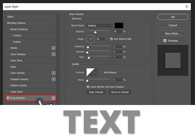Click the Size slider handle
This screenshot has height=138, width=195.
[x=89, y=58]
